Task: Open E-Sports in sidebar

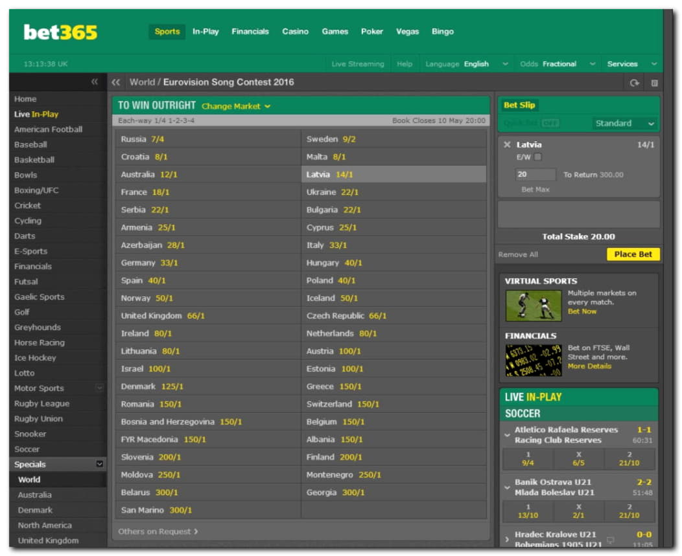Action: point(30,251)
